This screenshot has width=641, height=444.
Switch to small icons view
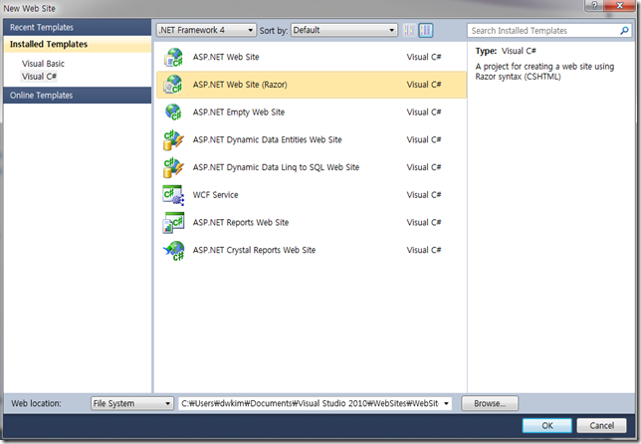tap(410, 31)
